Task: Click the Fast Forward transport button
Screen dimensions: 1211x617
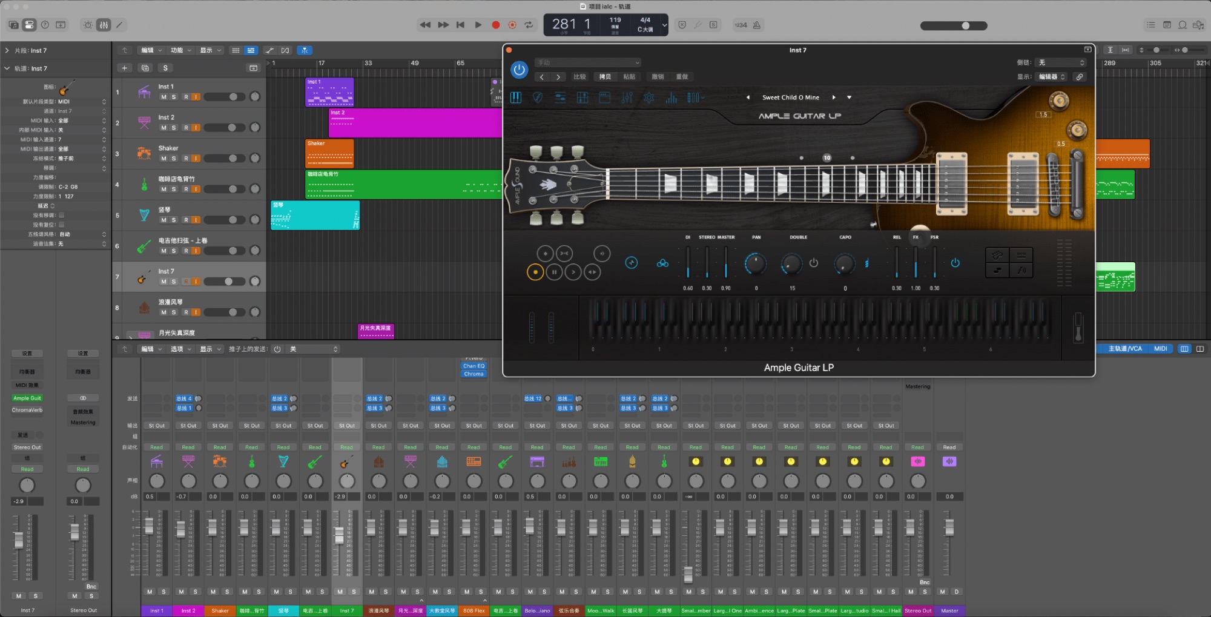Action: pyautogui.click(x=443, y=25)
